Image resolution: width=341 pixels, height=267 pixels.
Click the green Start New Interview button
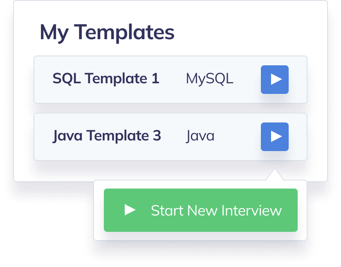pyautogui.click(x=200, y=210)
